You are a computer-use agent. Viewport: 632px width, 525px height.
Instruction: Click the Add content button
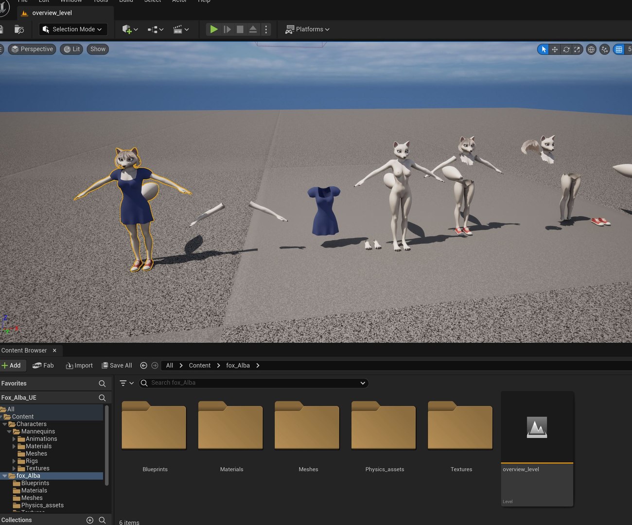(x=11, y=366)
